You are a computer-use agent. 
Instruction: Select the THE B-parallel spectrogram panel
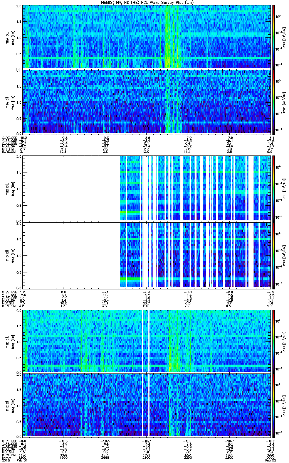[x=146, y=406]
